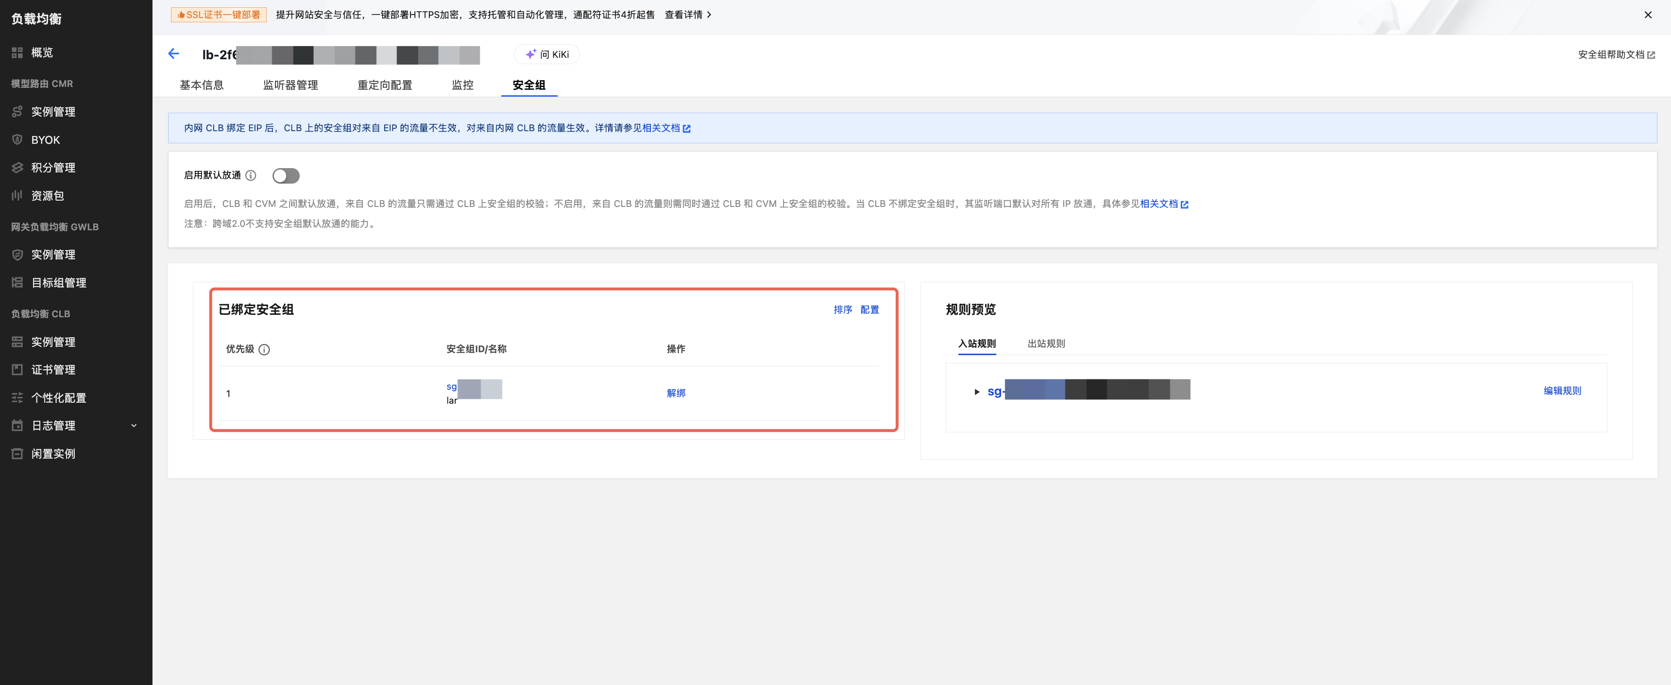Viewport: 1671px width, 685px height.
Task: Click the 安全组ID/名称 column header
Action: 476,349
